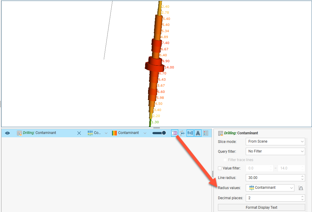Open the Radius values Contaminant dropdown
This screenshot has height=212, width=312.
click(x=270, y=188)
